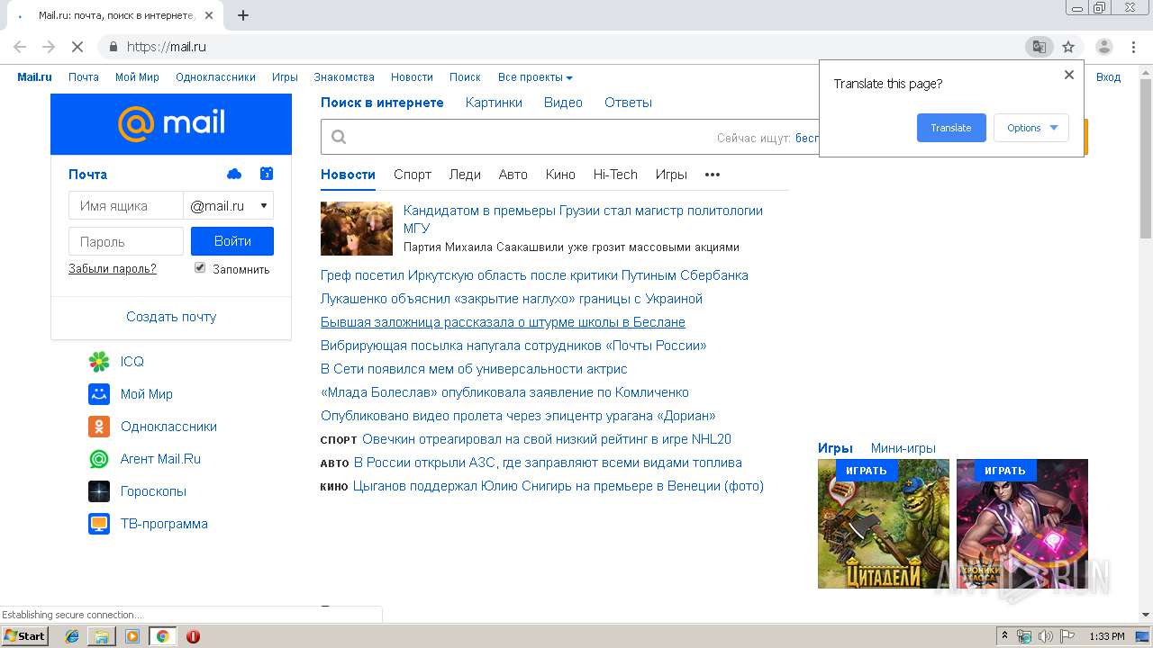Show hidden tray icons arrow
This screenshot has height=648, width=1153.
click(1004, 636)
